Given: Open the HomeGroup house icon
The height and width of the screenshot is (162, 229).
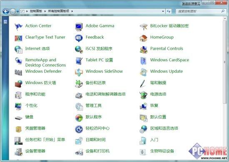Looking at the screenshot, I should (144, 38).
